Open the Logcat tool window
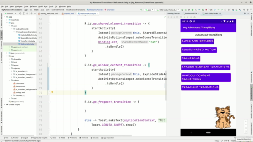The image size is (253, 142). click(25, 138)
